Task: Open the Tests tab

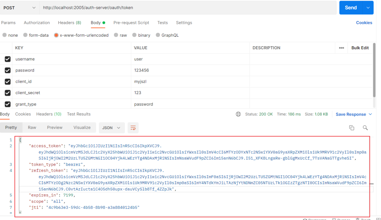Action: [x=163, y=23]
